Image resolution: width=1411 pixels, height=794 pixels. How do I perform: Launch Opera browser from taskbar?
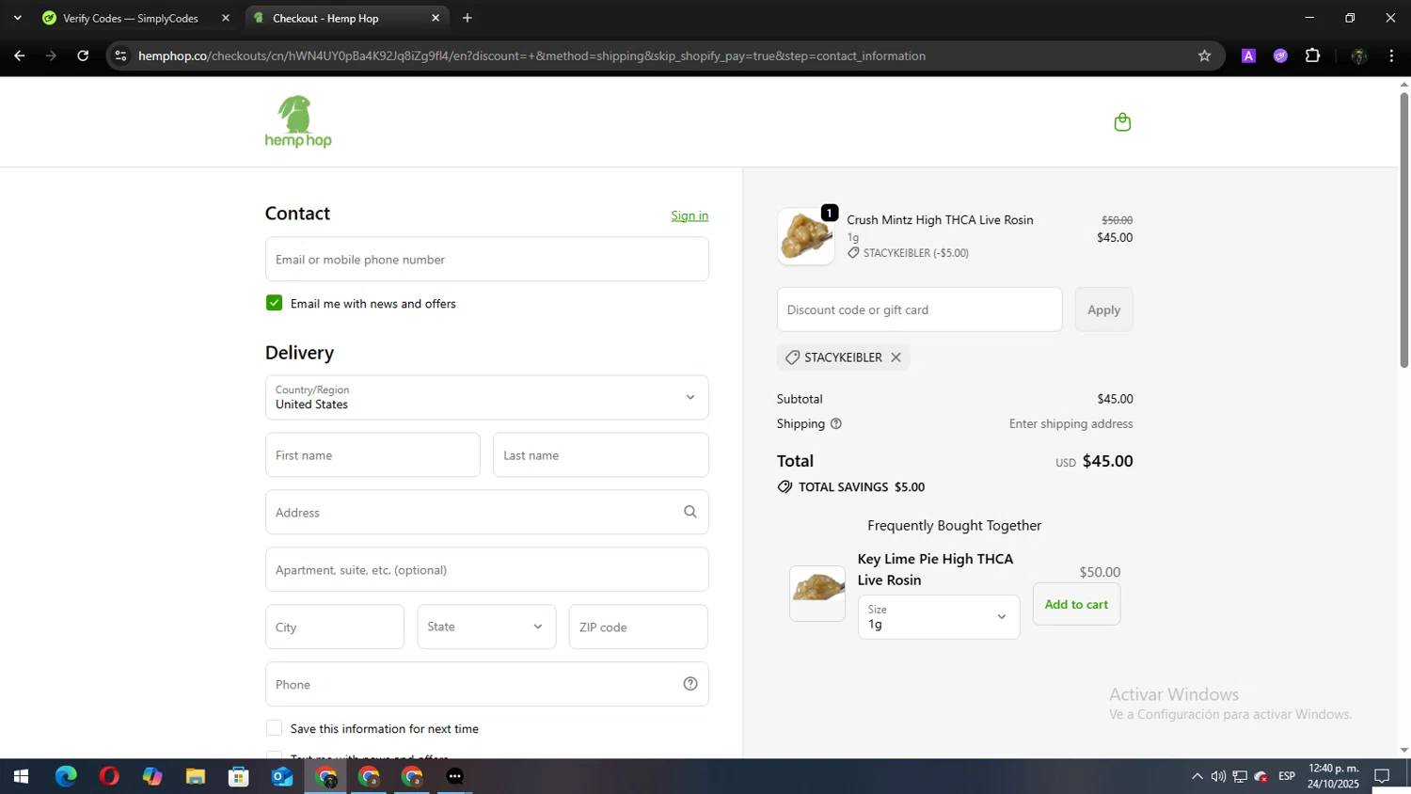click(x=109, y=776)
